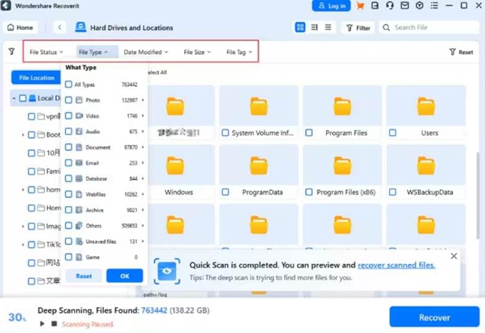Open the Users folder thumbnail
Screen dimensions: 485x333
pos(426,106)
